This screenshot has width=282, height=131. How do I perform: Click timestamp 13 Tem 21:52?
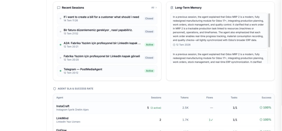(71, 34)
